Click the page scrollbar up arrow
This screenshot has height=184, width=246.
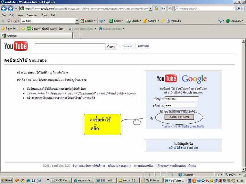(x=243, y=41)
